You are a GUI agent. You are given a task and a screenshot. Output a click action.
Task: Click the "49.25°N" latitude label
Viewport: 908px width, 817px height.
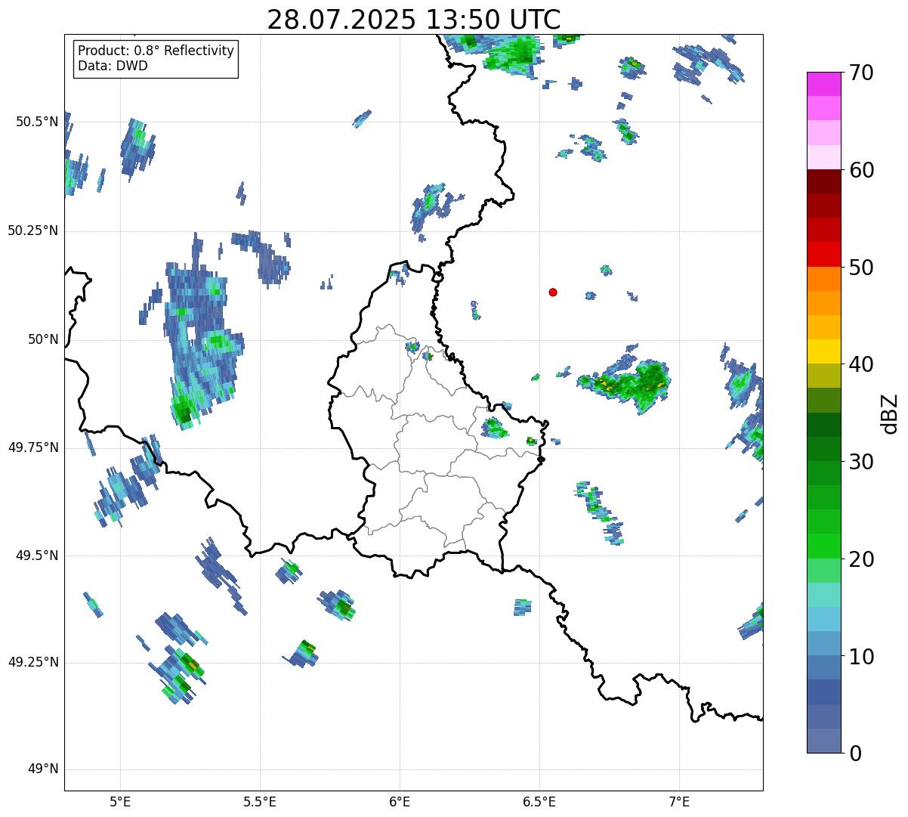pos(33,663)
